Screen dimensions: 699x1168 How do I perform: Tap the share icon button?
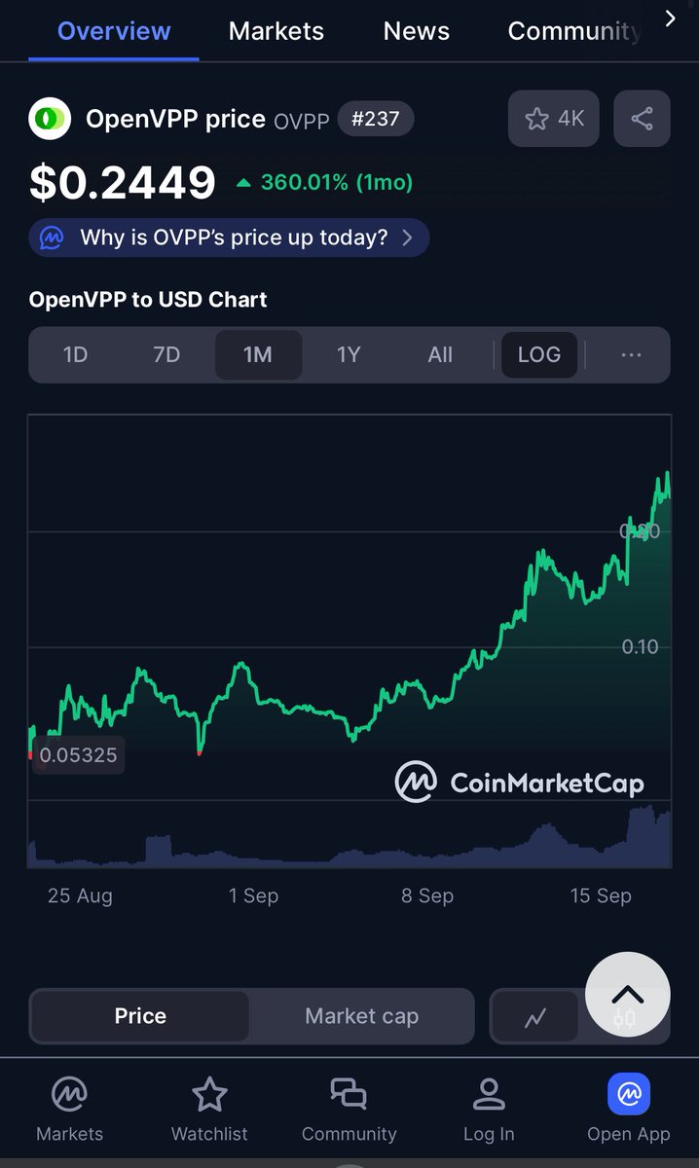pos(642,119)
